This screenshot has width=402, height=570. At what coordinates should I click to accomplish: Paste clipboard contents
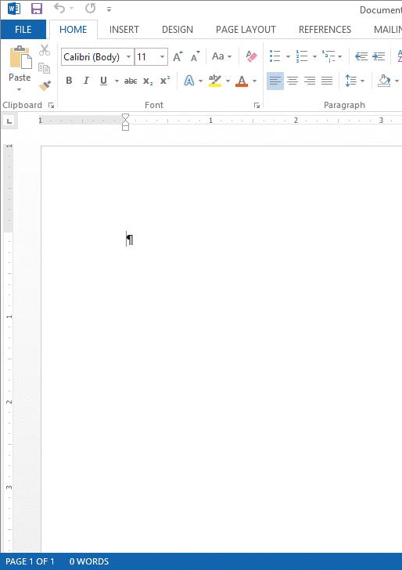point(20,59)
